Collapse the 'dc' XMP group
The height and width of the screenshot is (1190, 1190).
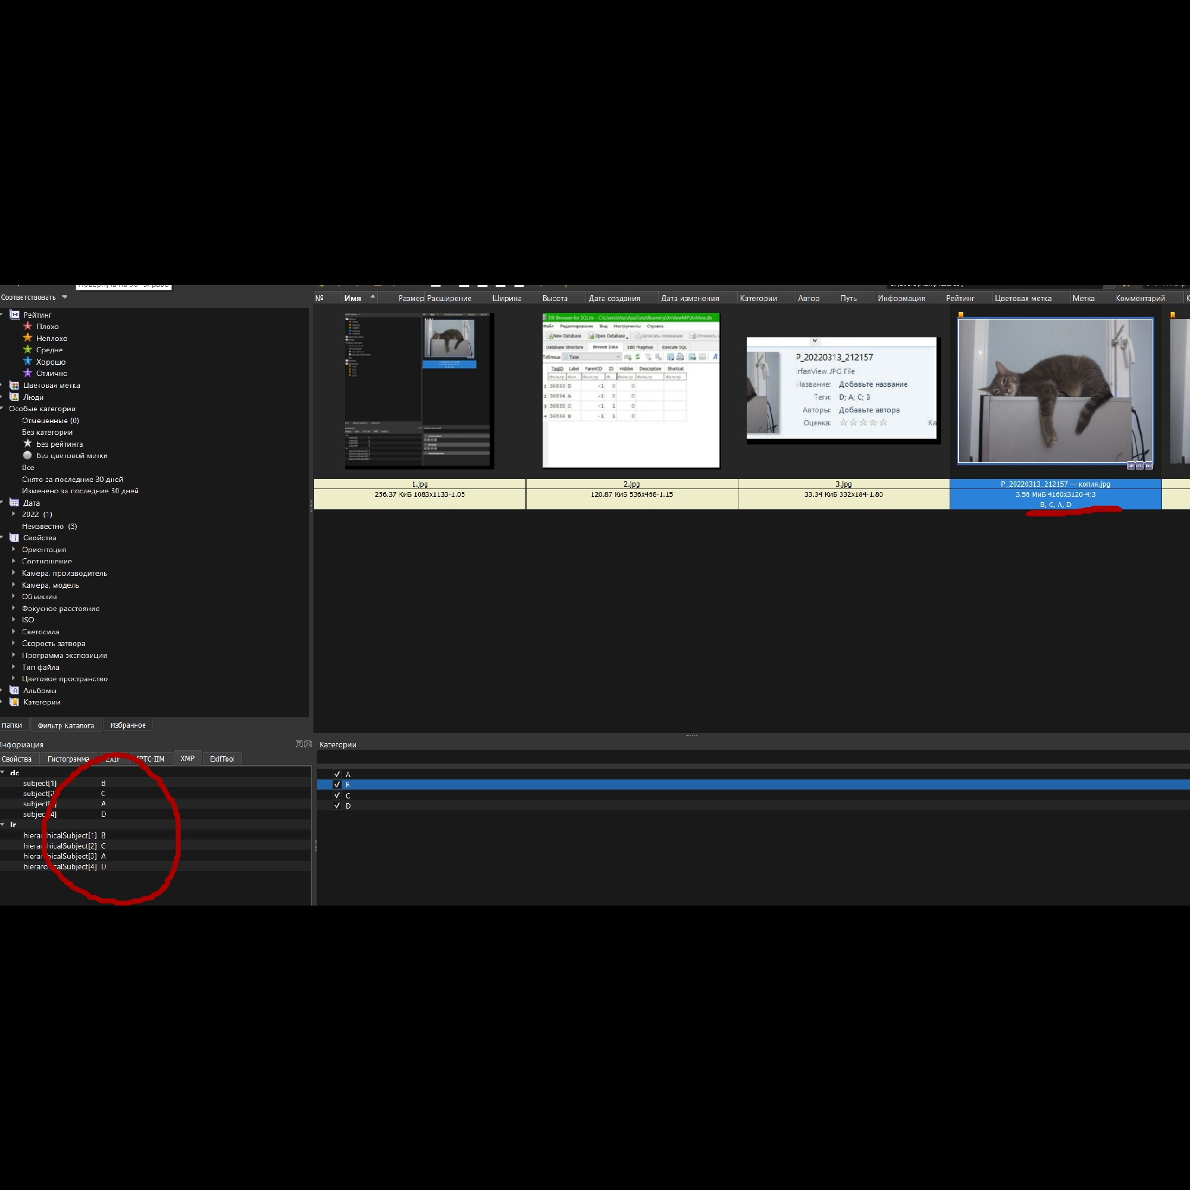click(3, 772)
